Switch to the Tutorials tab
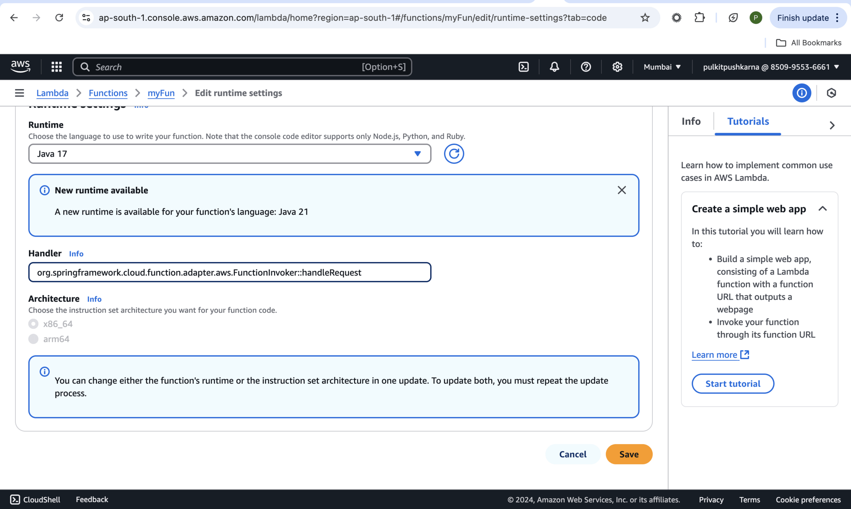Viewport: 851px width, 509px height. pyautogui.click(x=748, y=121)
